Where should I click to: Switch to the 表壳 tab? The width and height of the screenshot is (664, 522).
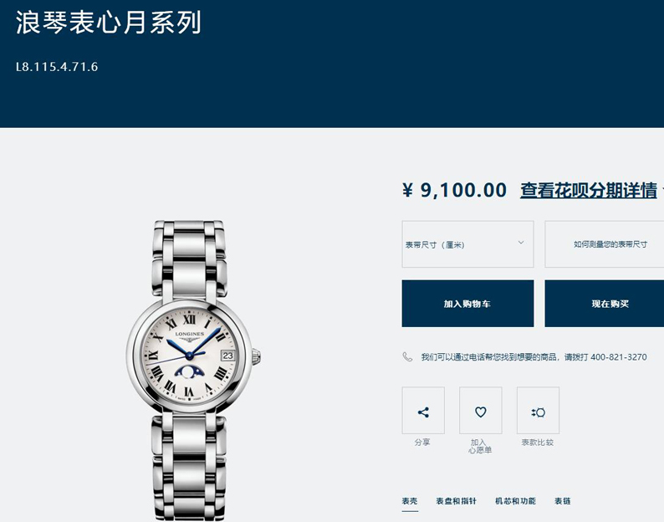[410, 501]
